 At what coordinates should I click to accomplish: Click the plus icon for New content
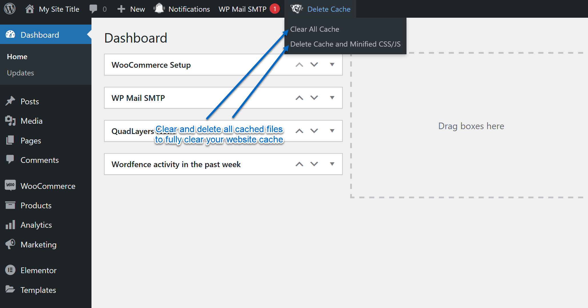121,9
